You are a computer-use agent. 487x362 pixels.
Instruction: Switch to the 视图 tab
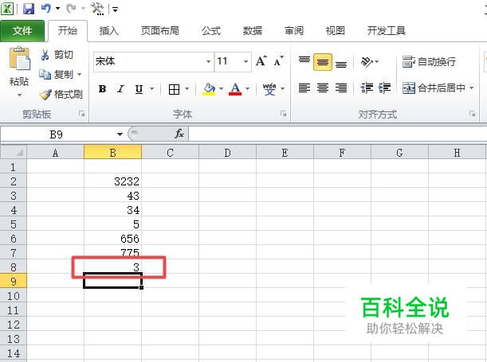(335, 31)
